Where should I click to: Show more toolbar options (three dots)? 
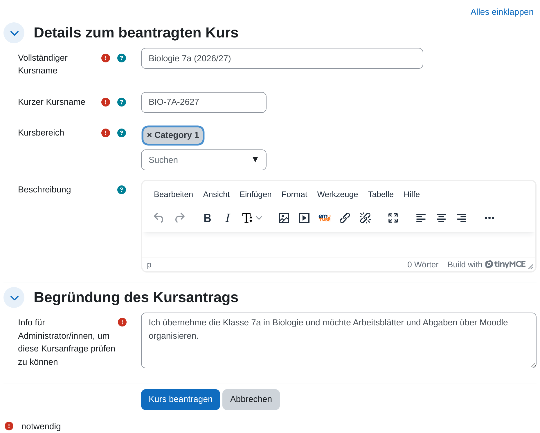click(489, 218)
